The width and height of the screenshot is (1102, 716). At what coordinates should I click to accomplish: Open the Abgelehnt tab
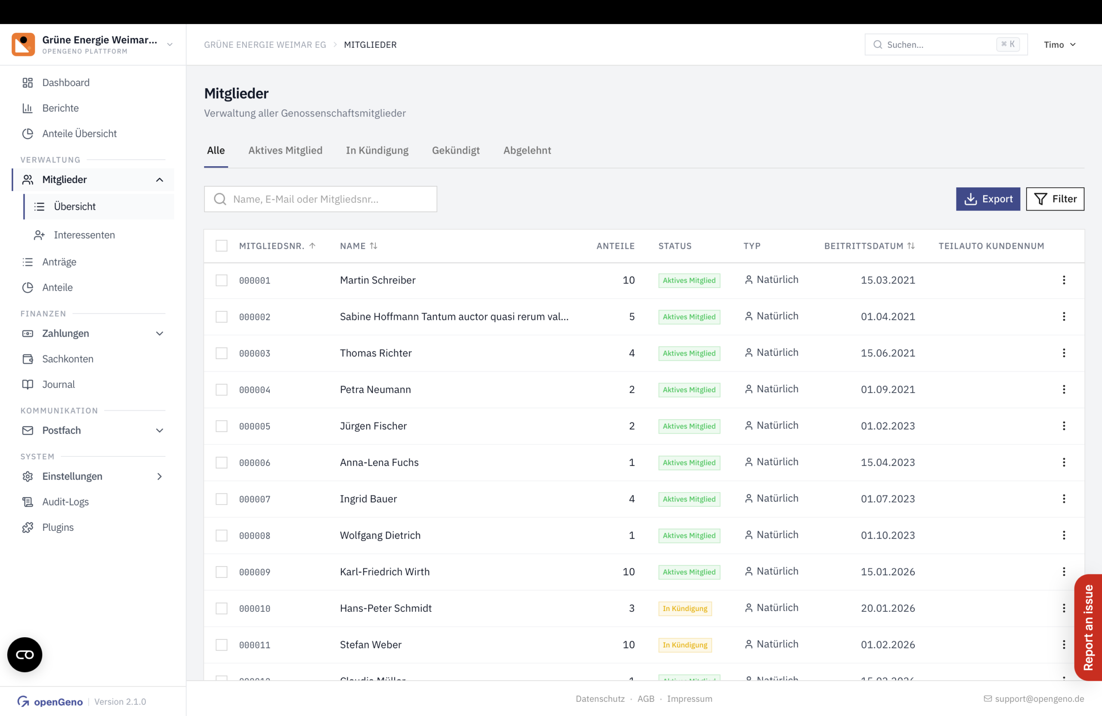coord(527,151)
